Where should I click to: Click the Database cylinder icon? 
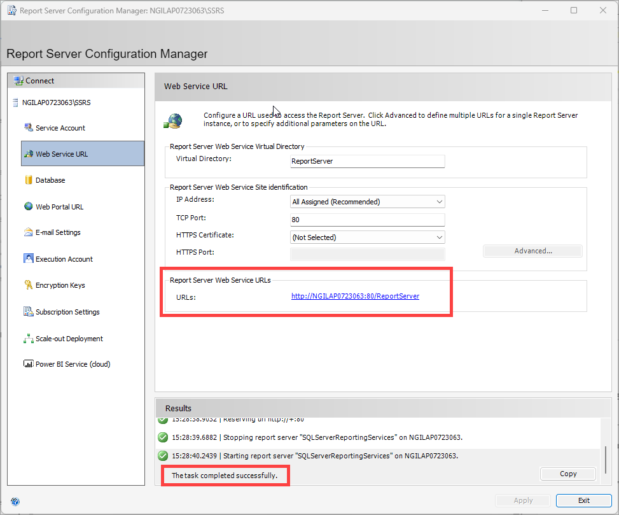[x=29, y=180]
